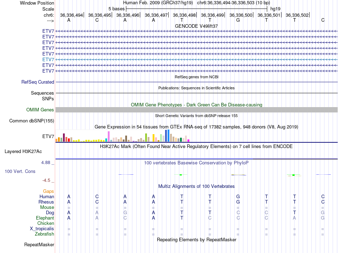Click the G base in reference sequence row
The height and width of the screenshot is (253, 338).
pos(238,20)
